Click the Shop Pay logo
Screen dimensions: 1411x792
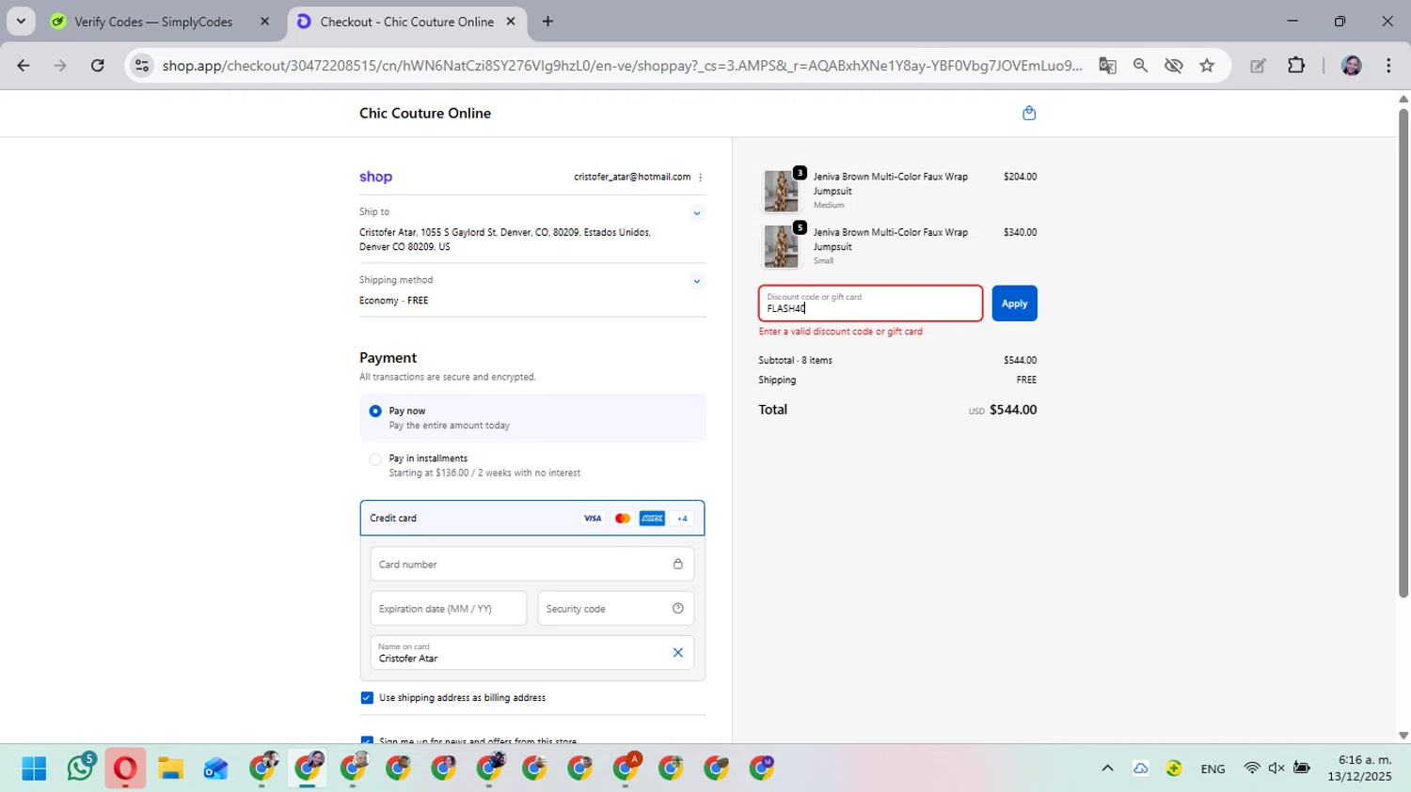375,177
